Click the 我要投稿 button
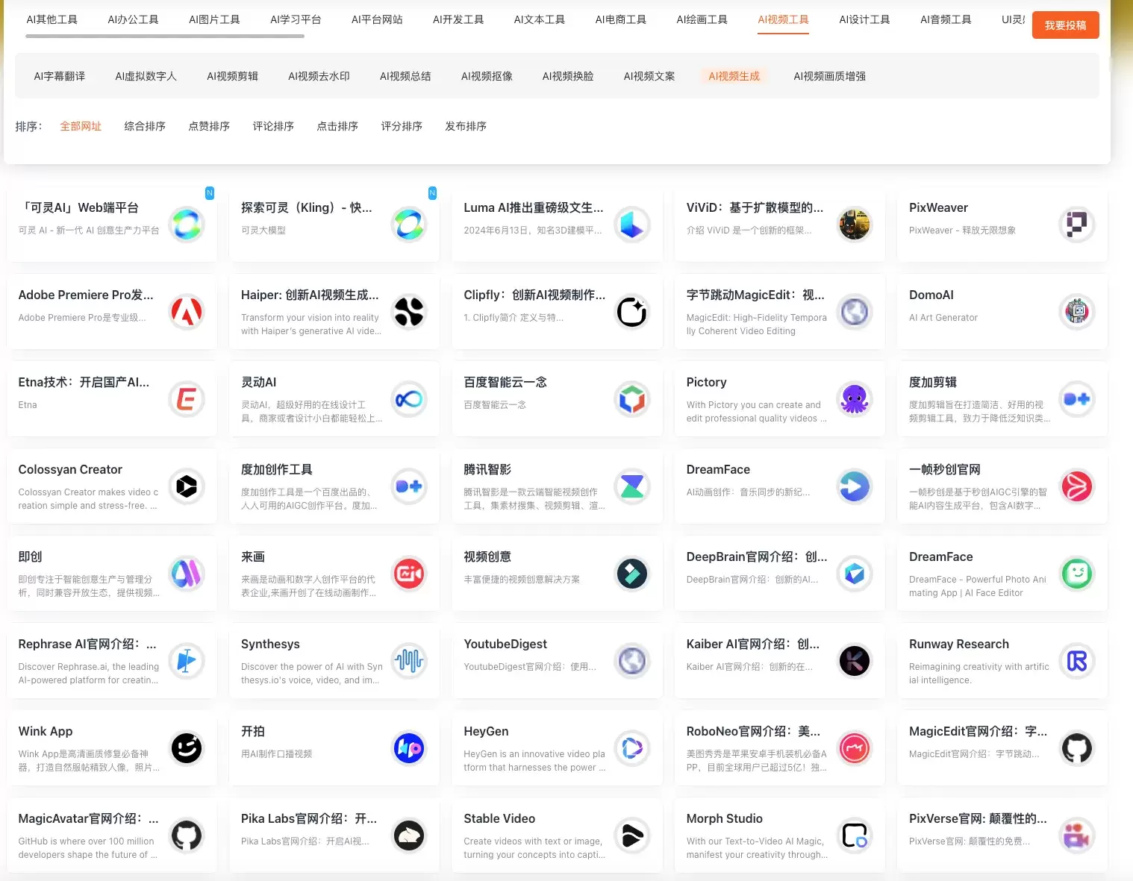Image resolution: width=1133 pixels, height=881 pixels. pos(1066,25)
